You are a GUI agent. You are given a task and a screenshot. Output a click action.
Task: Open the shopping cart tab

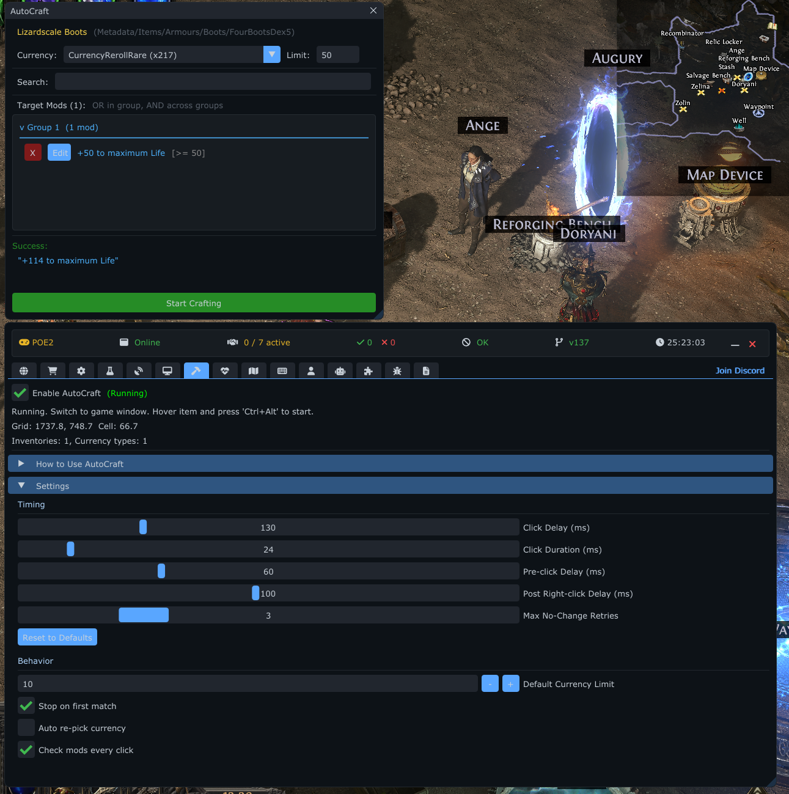(x=53, y=370)
